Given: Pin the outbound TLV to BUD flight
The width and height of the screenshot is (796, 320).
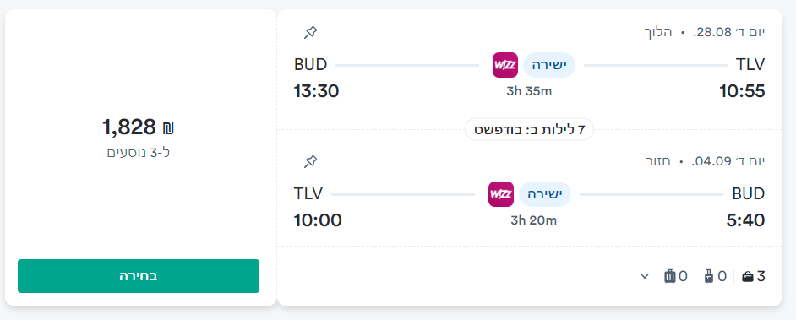Looking at the screenshot, I should click(x=310, y=33).
